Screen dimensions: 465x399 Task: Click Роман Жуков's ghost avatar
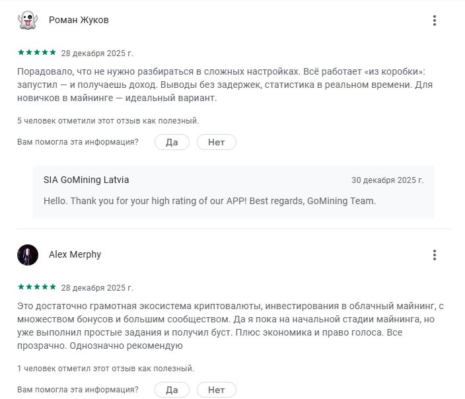(x=28, y=20)
